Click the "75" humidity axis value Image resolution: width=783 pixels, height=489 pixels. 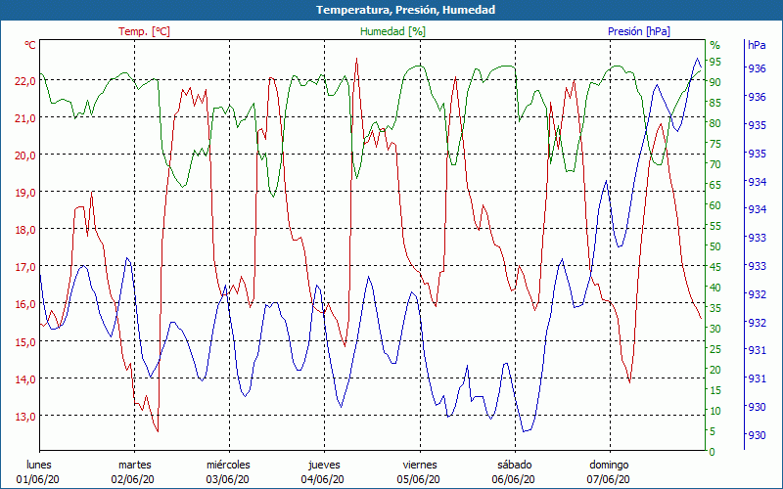[715, 144]
